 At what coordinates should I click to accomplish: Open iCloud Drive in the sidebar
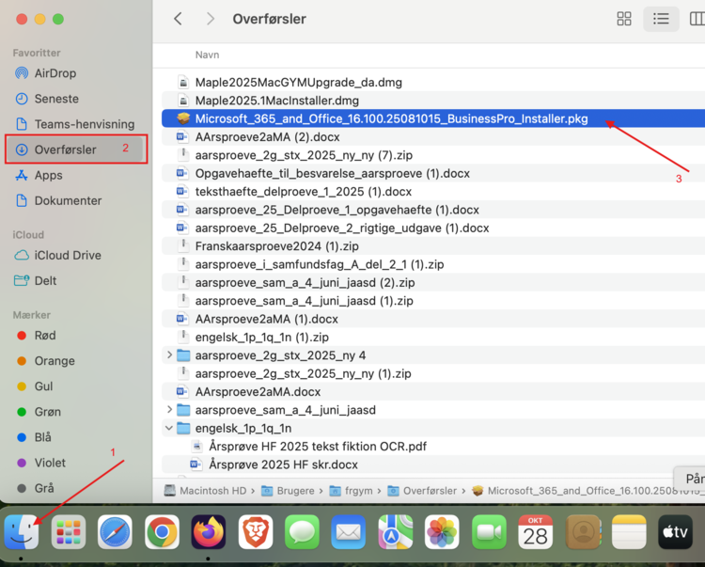tap(68, 255)
